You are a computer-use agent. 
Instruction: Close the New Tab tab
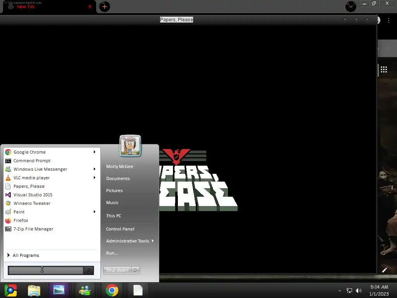(90, 7)
